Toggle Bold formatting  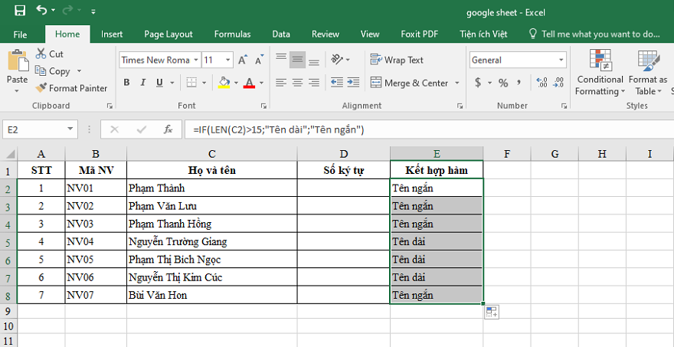coord(126,83)
